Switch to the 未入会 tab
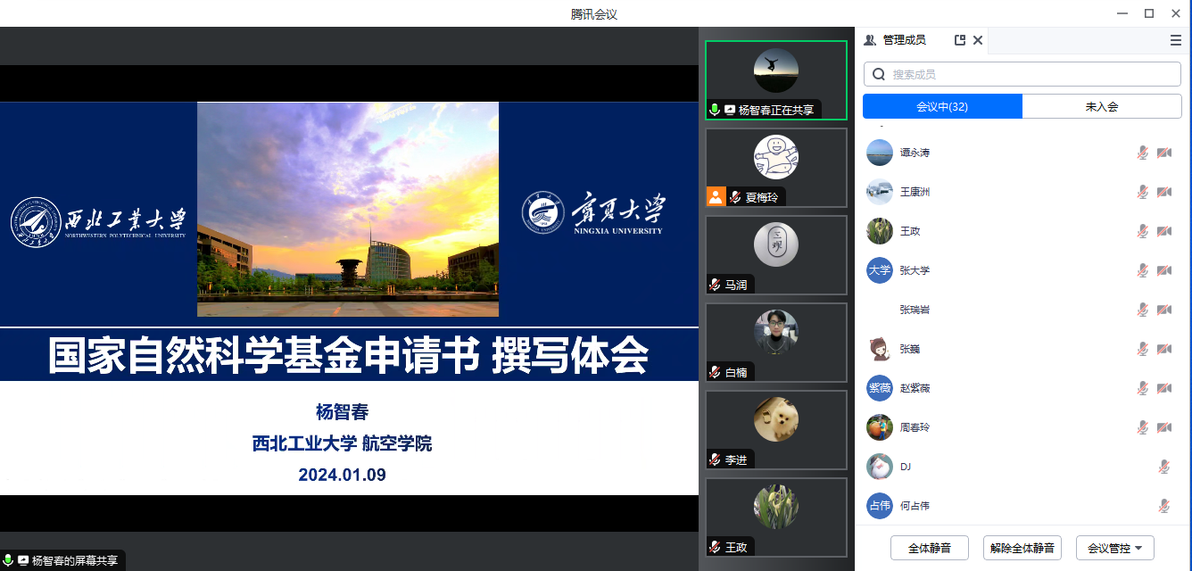1192x571 pixels. 1101,106
